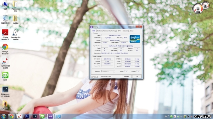Screen dimensions: 213x119
Task: Minimize the CPU-Z window
Action: (130, 27)
